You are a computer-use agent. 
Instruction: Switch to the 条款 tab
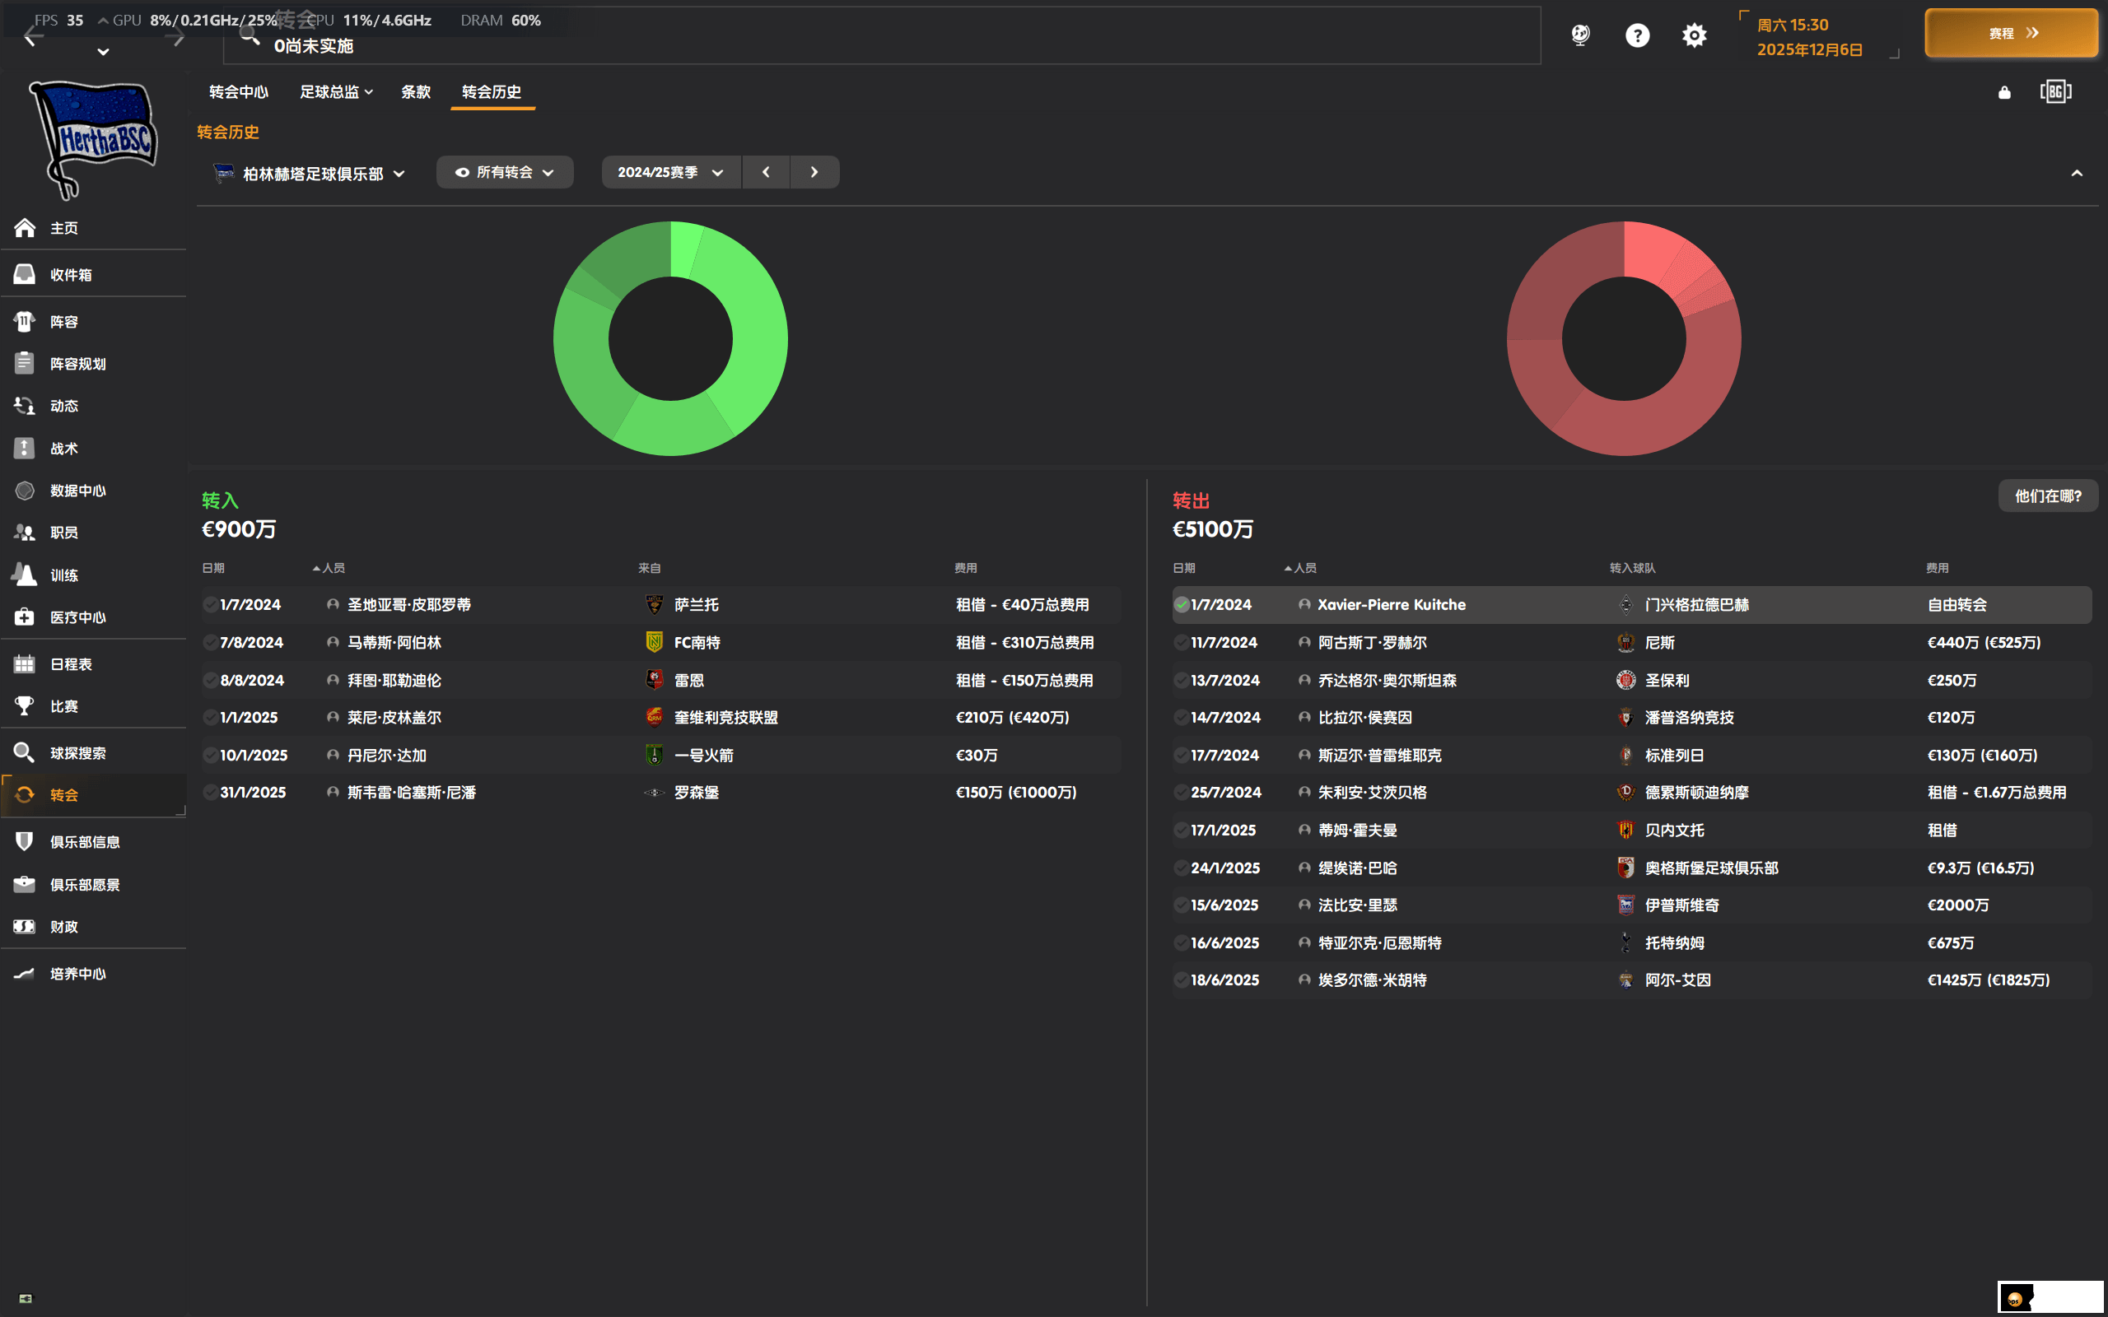[416, 92]
